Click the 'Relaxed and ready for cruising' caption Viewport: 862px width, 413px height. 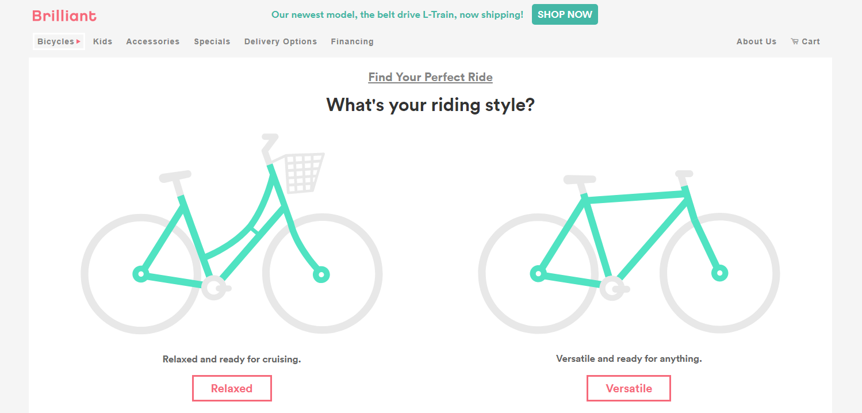pyautogui.click(x=231, y=359)
